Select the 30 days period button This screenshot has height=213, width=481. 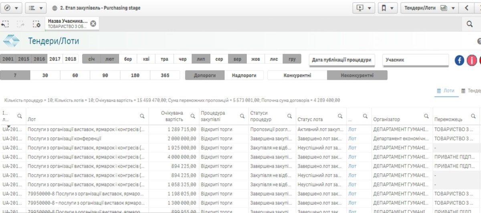pyautogui.click(x=45, y=75)
